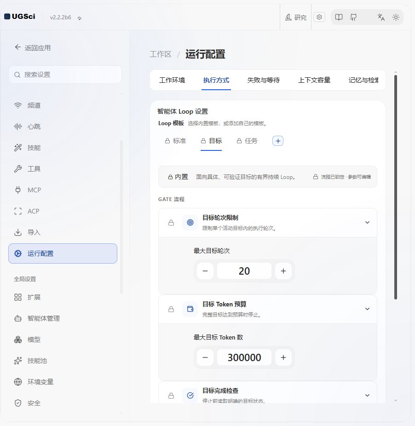
Task: Click the 模型 icon in sidebar
Action: pyautogui.click(x=18, y=340)
